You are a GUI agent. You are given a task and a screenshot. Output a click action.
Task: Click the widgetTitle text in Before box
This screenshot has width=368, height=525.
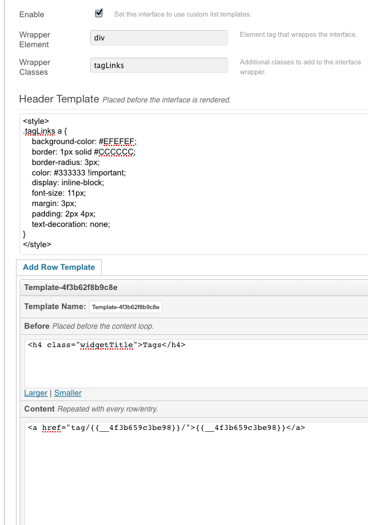[107, 345]
